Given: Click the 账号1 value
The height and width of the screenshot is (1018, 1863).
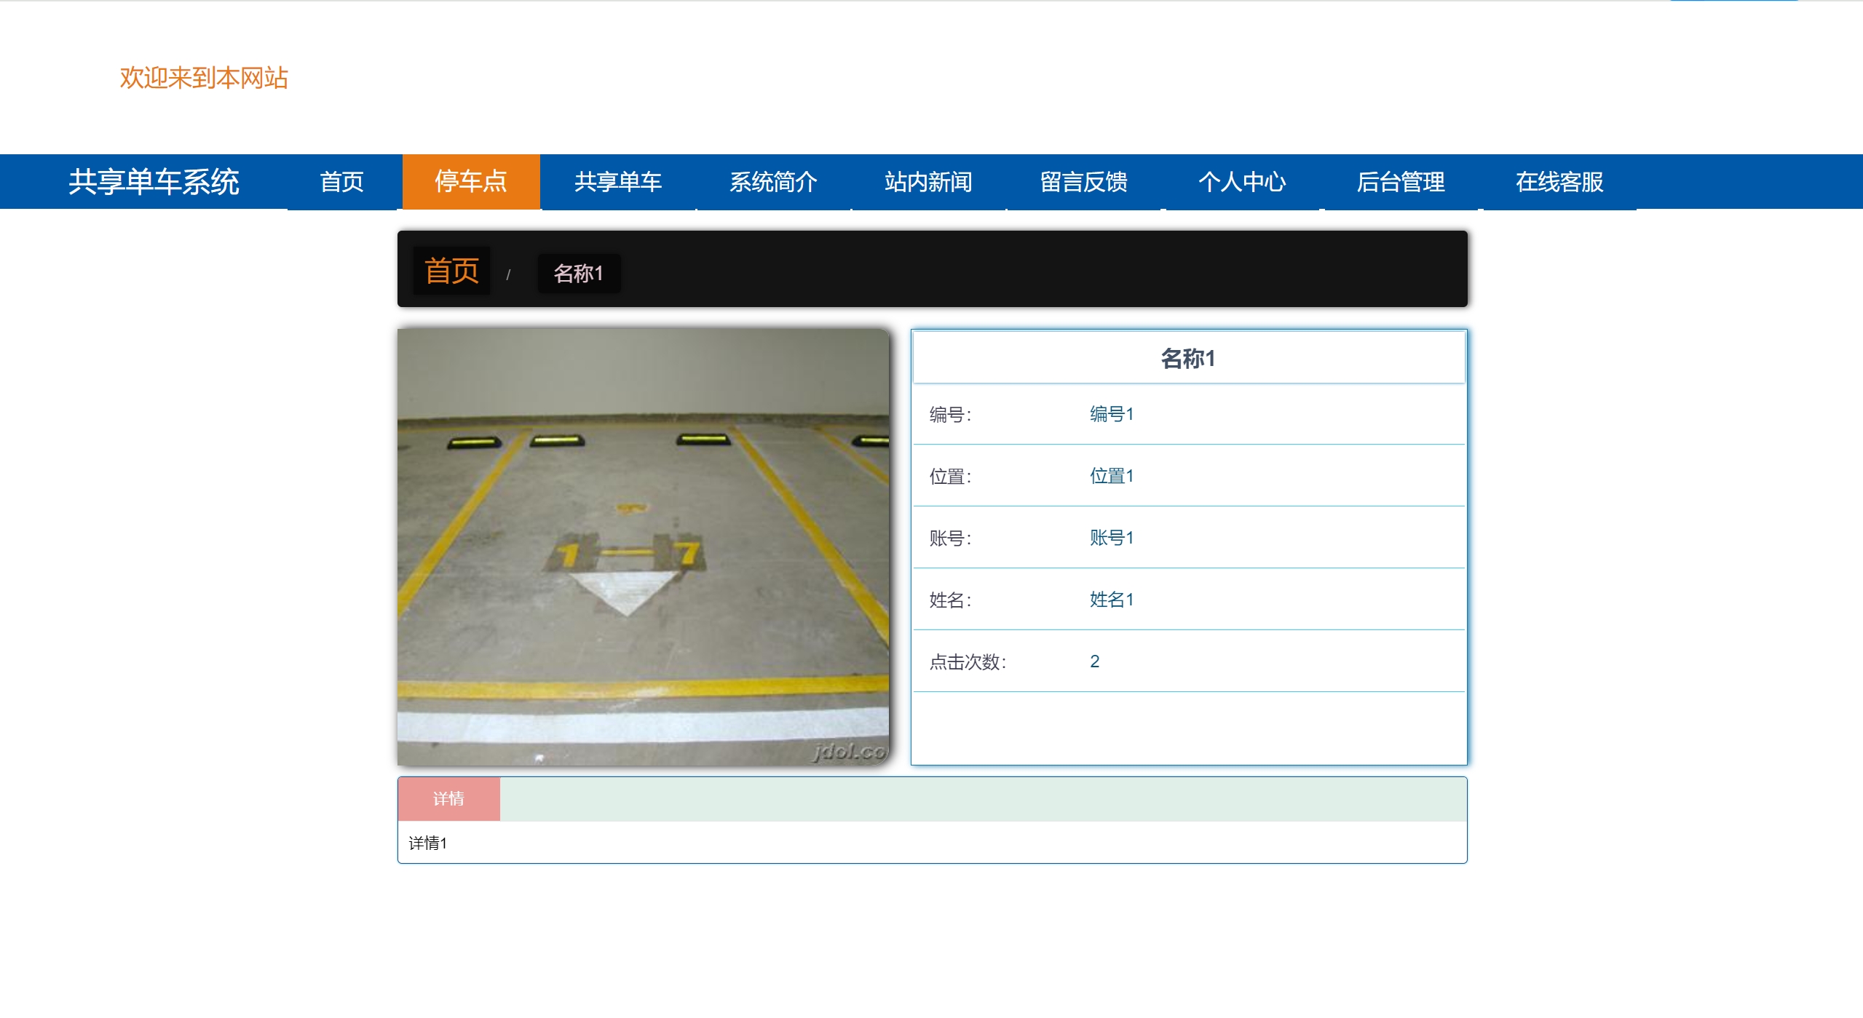Looking at the screenshot, I should (x=1111, y=538).
